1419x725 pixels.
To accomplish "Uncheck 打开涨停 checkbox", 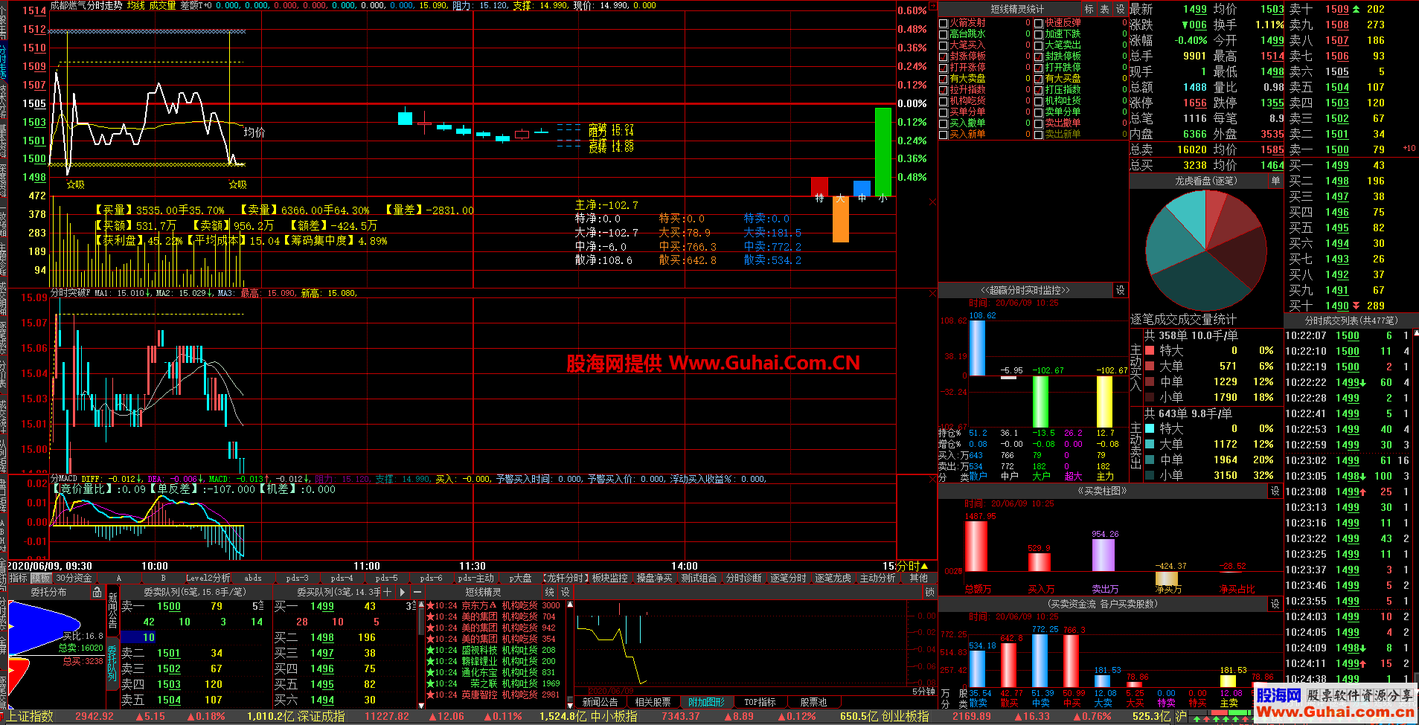I will (944, 68).
